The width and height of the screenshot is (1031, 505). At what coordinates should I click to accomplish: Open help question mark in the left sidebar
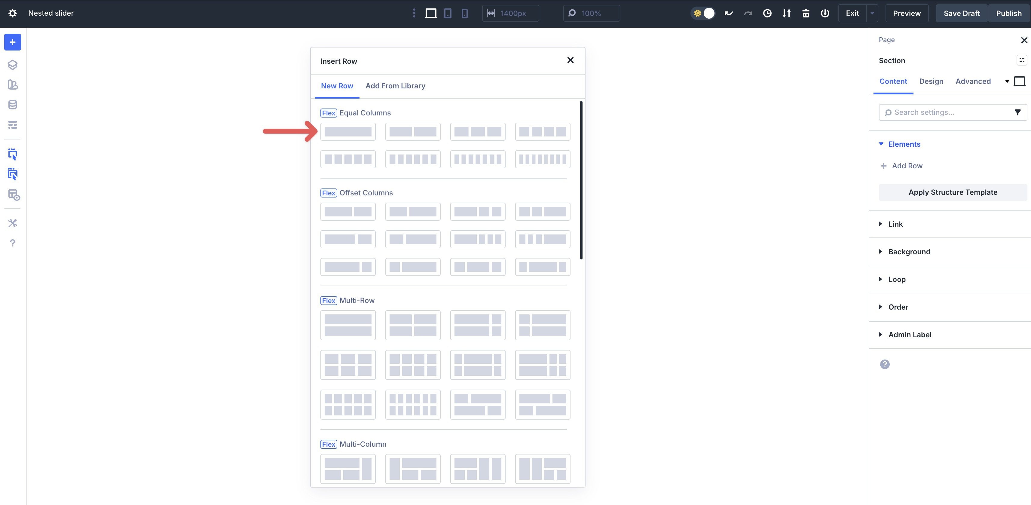[x=12, y=243]
